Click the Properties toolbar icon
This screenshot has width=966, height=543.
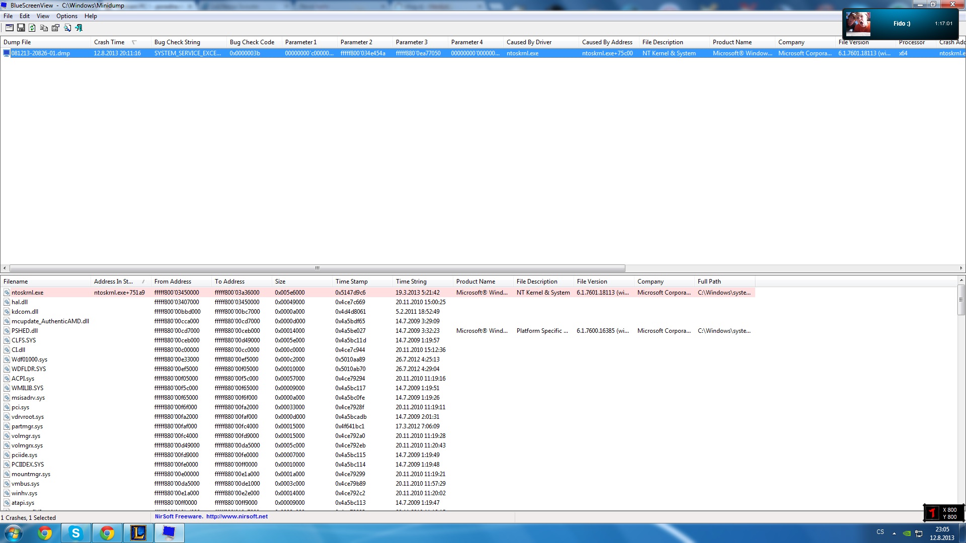pyautogui.click(x=55, y=28)
